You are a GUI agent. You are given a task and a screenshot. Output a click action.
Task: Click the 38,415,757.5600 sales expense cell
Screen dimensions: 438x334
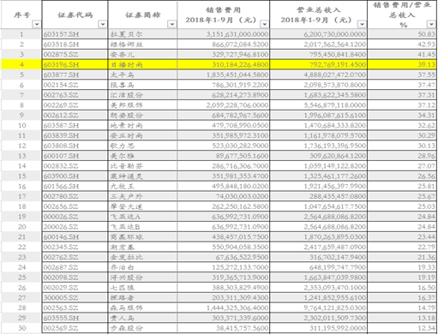click(223, 328)
